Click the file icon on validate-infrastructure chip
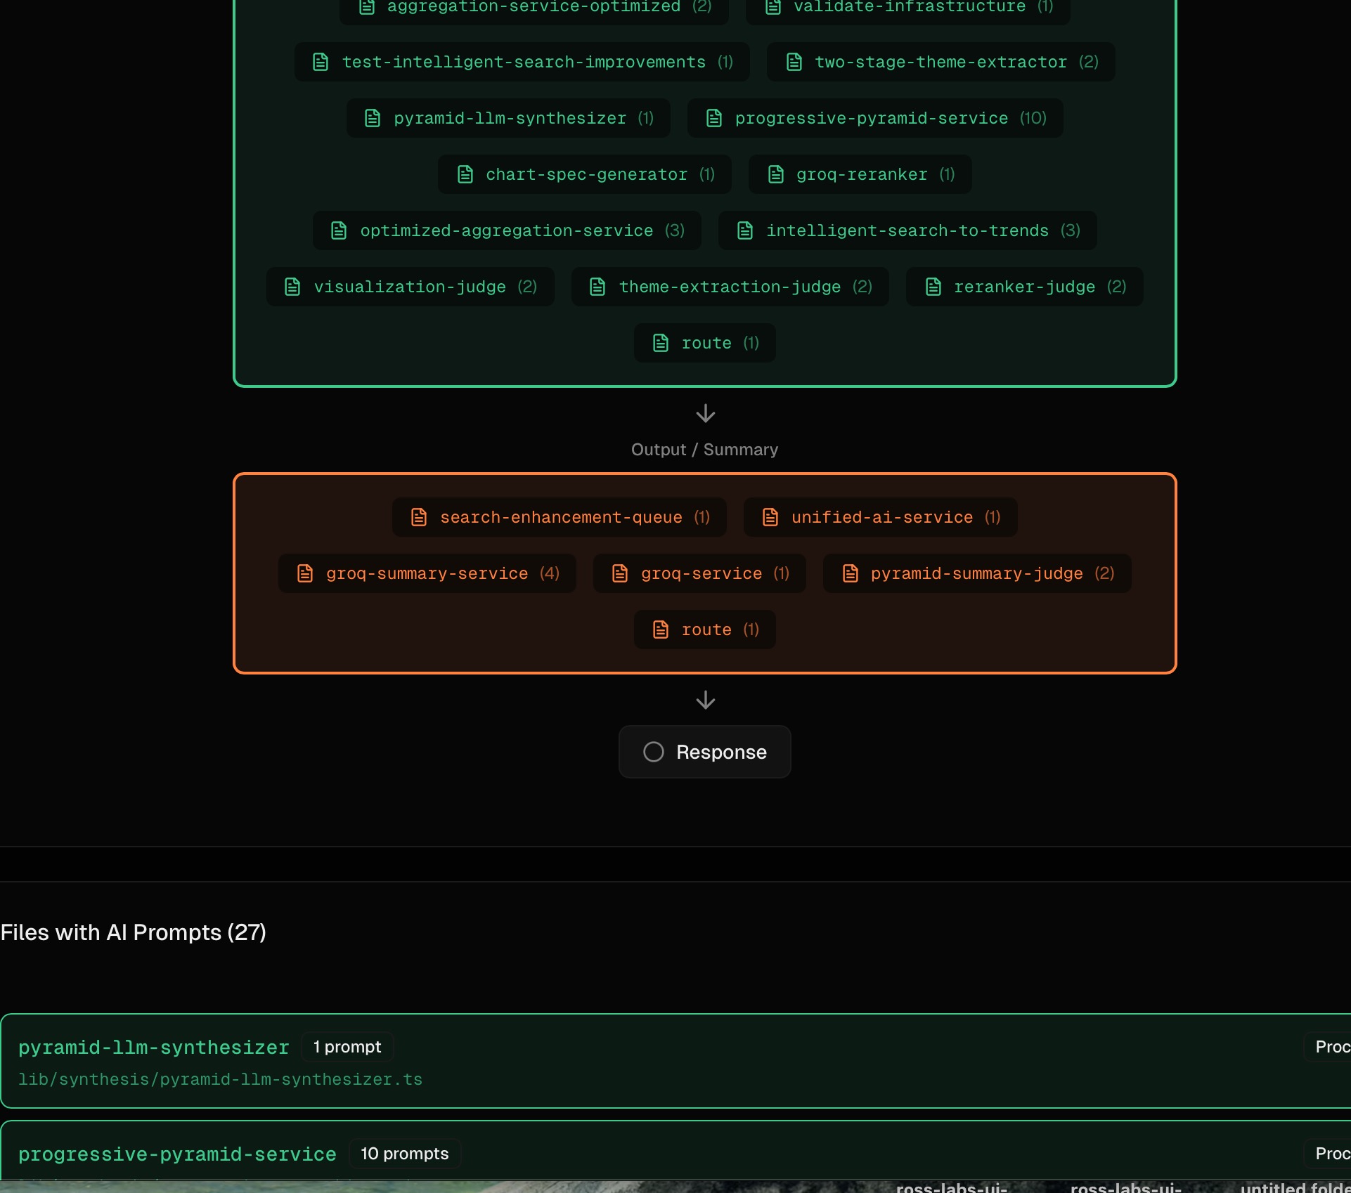Image resolution: width=1351 pixels, height=1193 pixels. pos(774,8)
